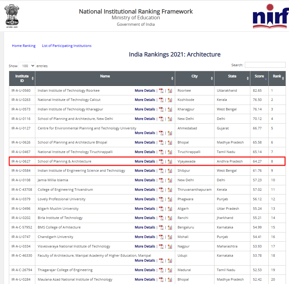Open PDF icon for CEPT University row
The height and width of the screenshot is (284, 289).
point(161,133)
